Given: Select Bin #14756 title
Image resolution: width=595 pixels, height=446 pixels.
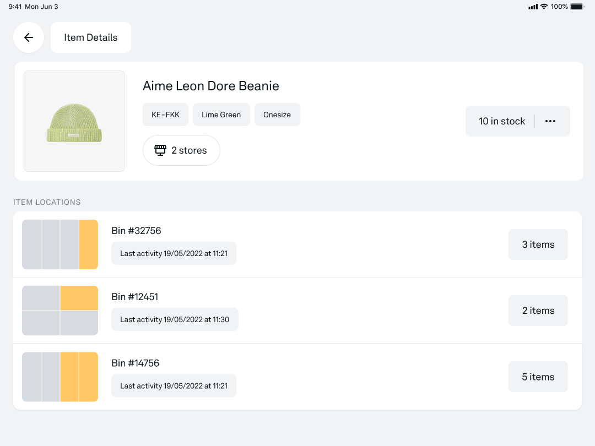Looking at the screenshot, I should (135, 363).
